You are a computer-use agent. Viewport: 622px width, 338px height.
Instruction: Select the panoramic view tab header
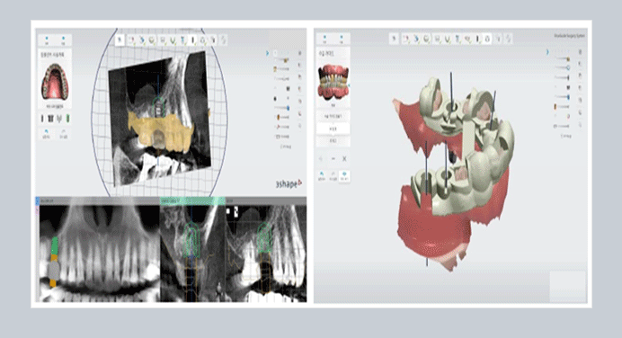99,201
